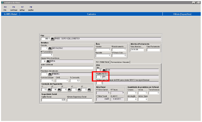Click the Capital Social field
Screen dimensions: 202x122
pyautogui.click(x=54, y=100)
